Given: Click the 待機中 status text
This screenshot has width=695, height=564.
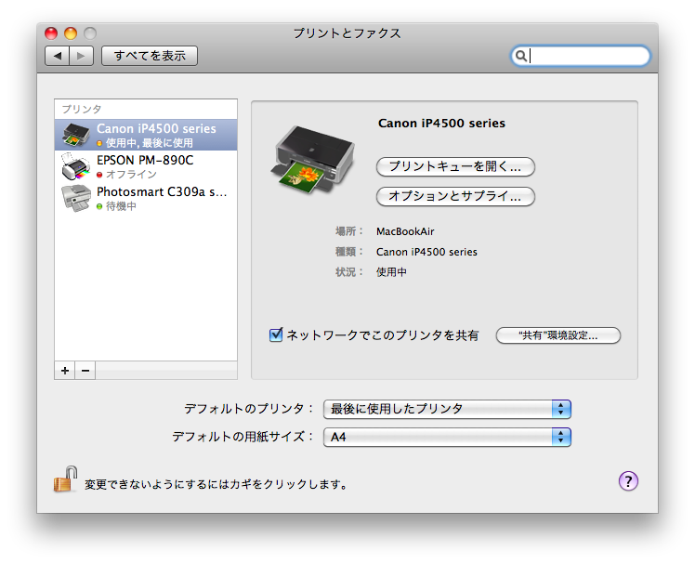Looking at the screenshot, I should pyautogui.click(x=121, y=206).
